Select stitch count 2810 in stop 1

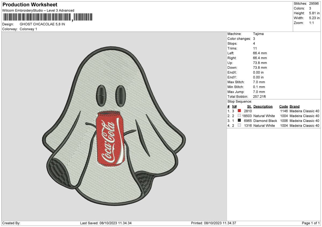pyautogui.click(x=248, y=111)
